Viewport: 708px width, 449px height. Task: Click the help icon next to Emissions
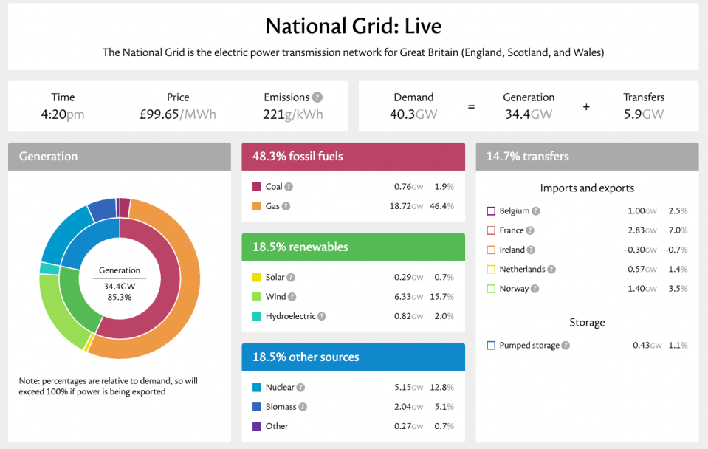click(x=317, y=97)
